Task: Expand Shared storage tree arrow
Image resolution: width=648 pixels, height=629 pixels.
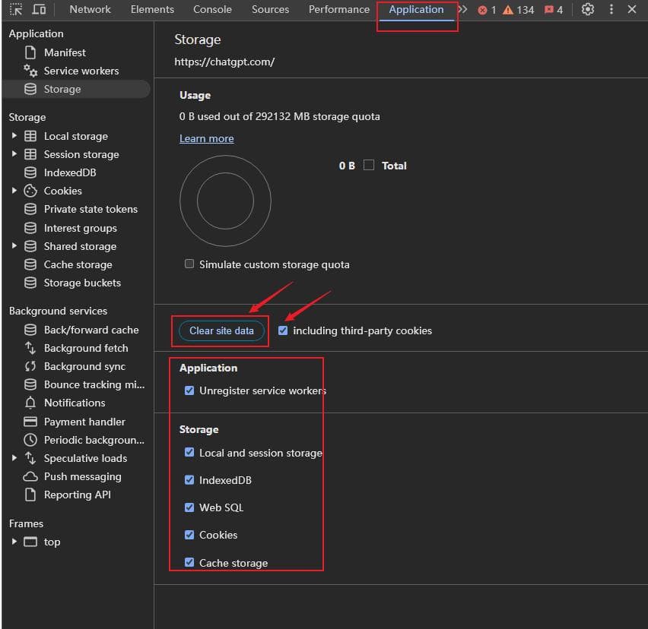Action: pos(14,245)
